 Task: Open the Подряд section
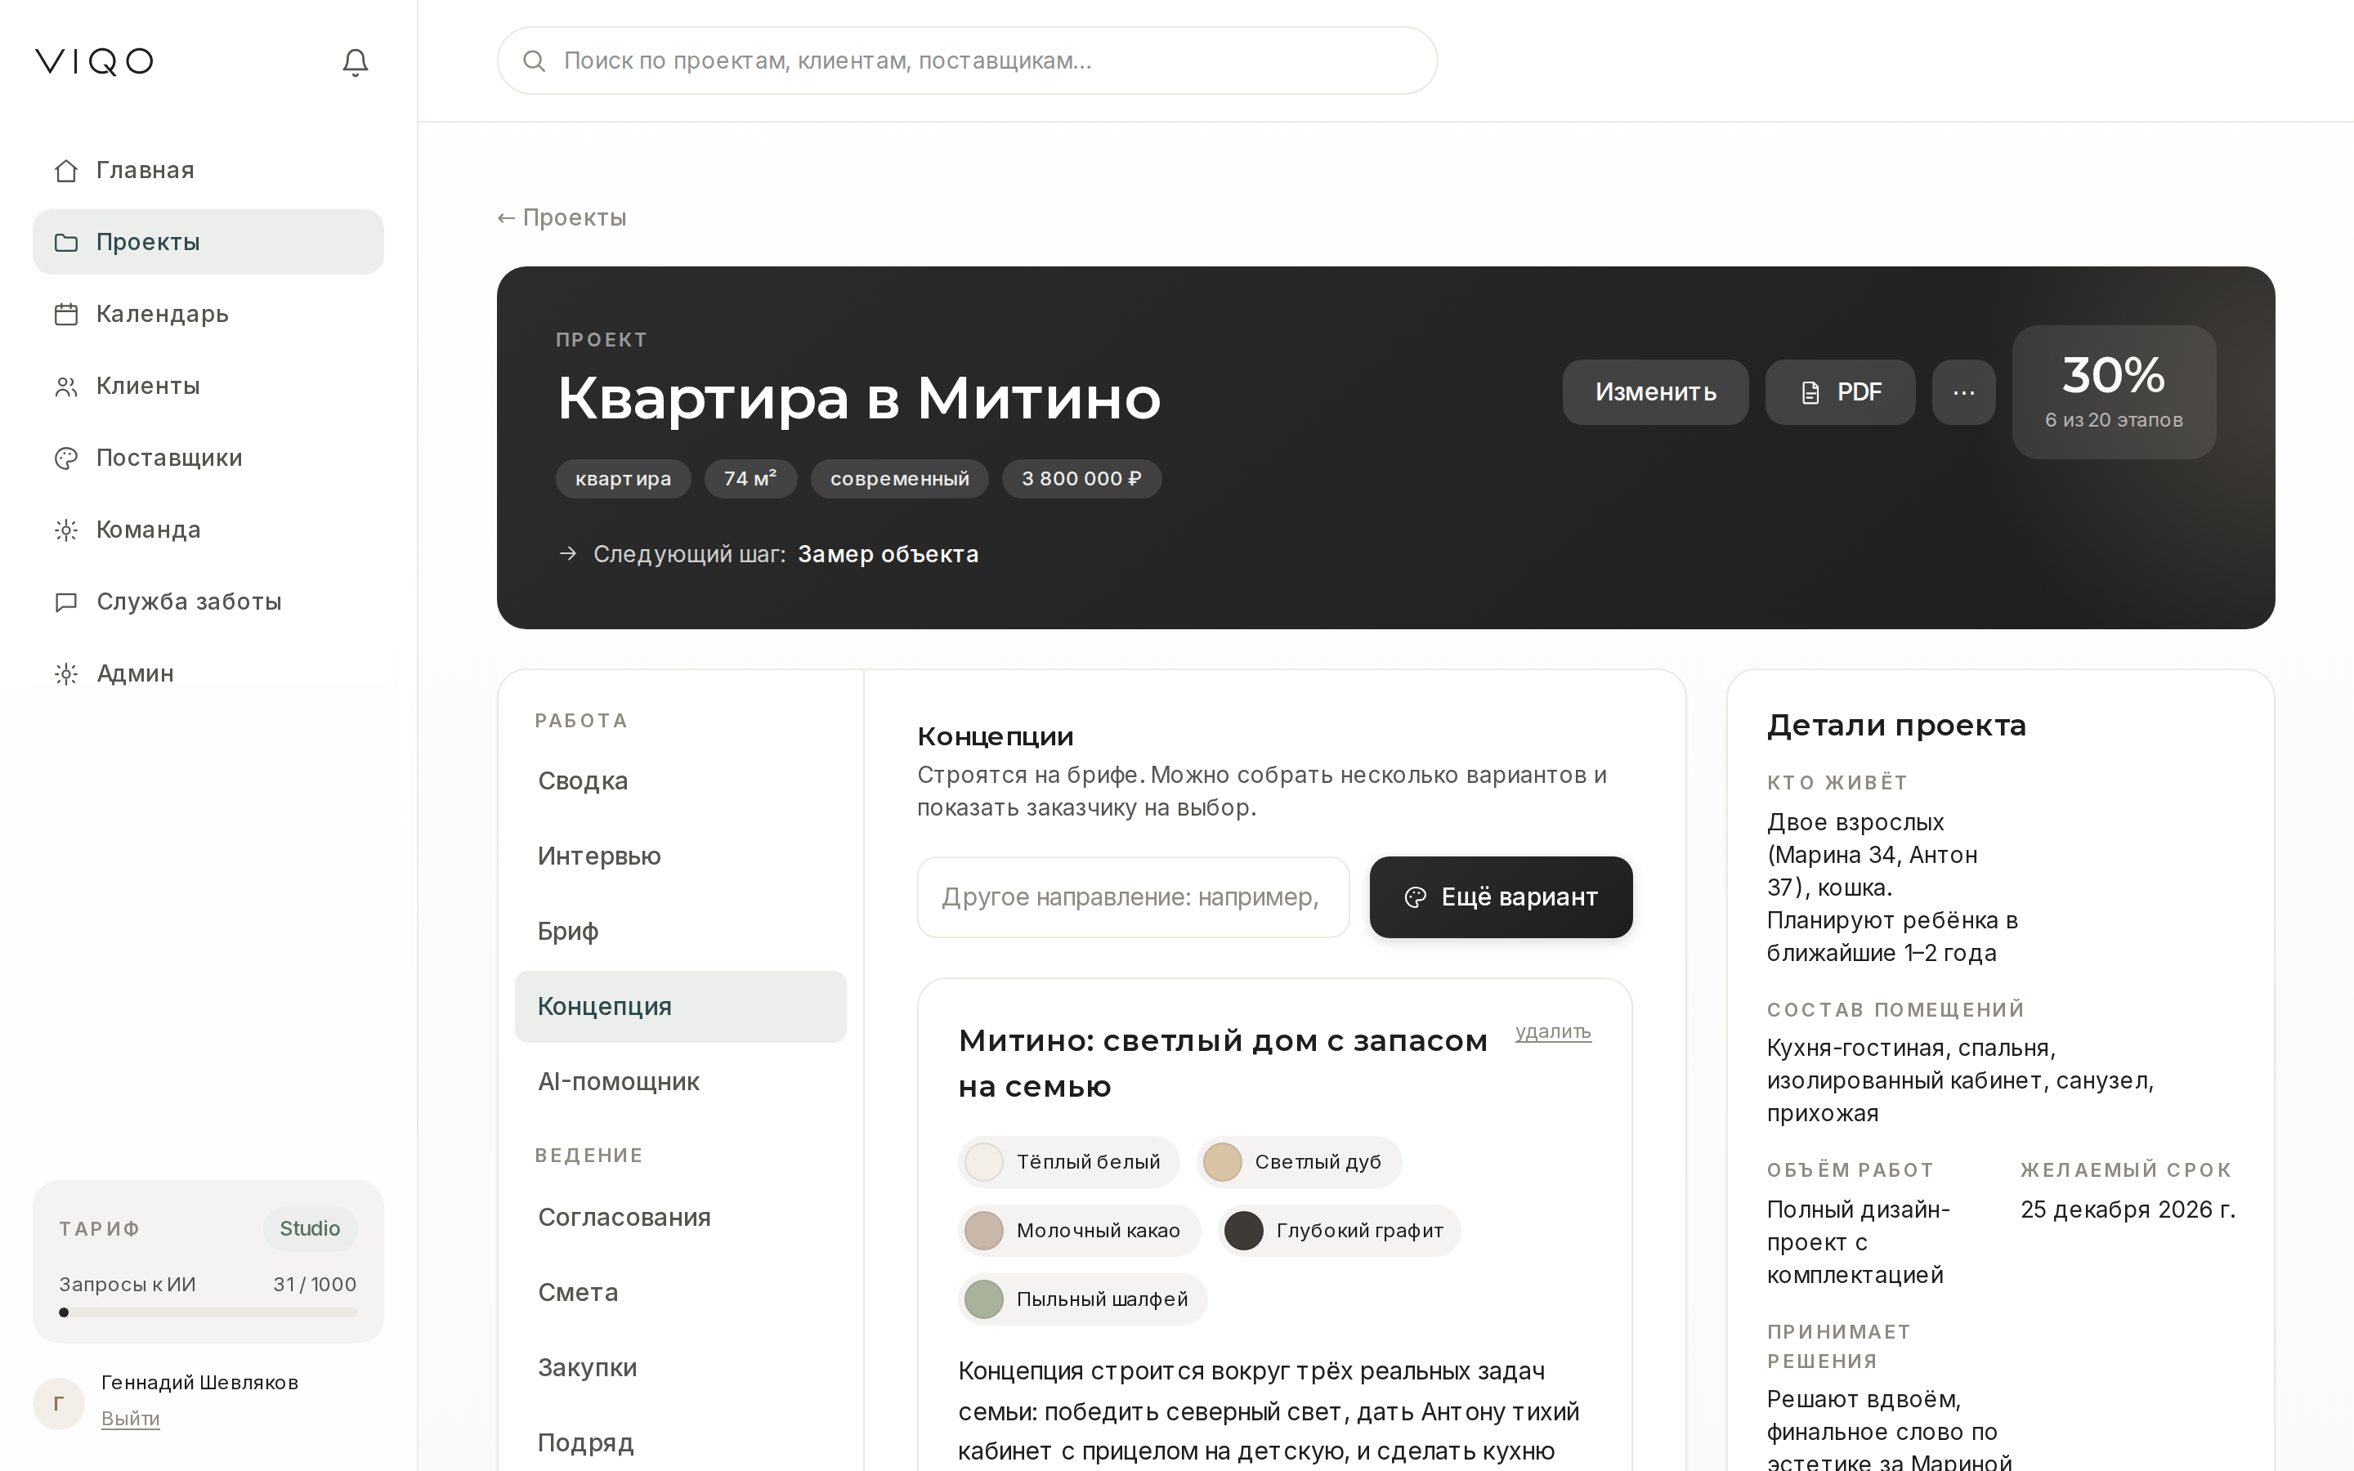(680, 1442)
